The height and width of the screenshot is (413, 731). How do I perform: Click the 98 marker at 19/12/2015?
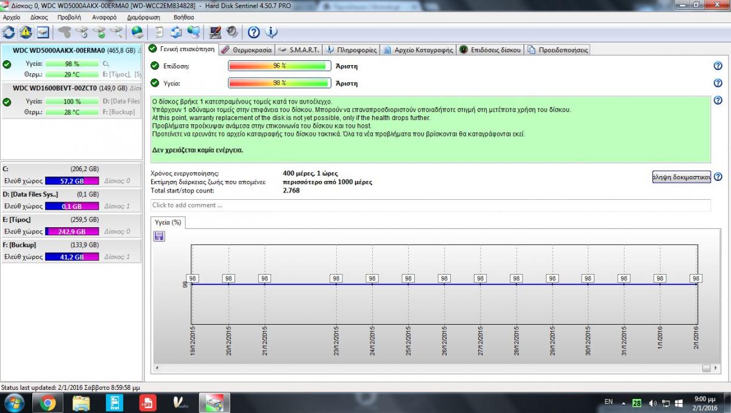pyautogui.click(x=193, y=278)
